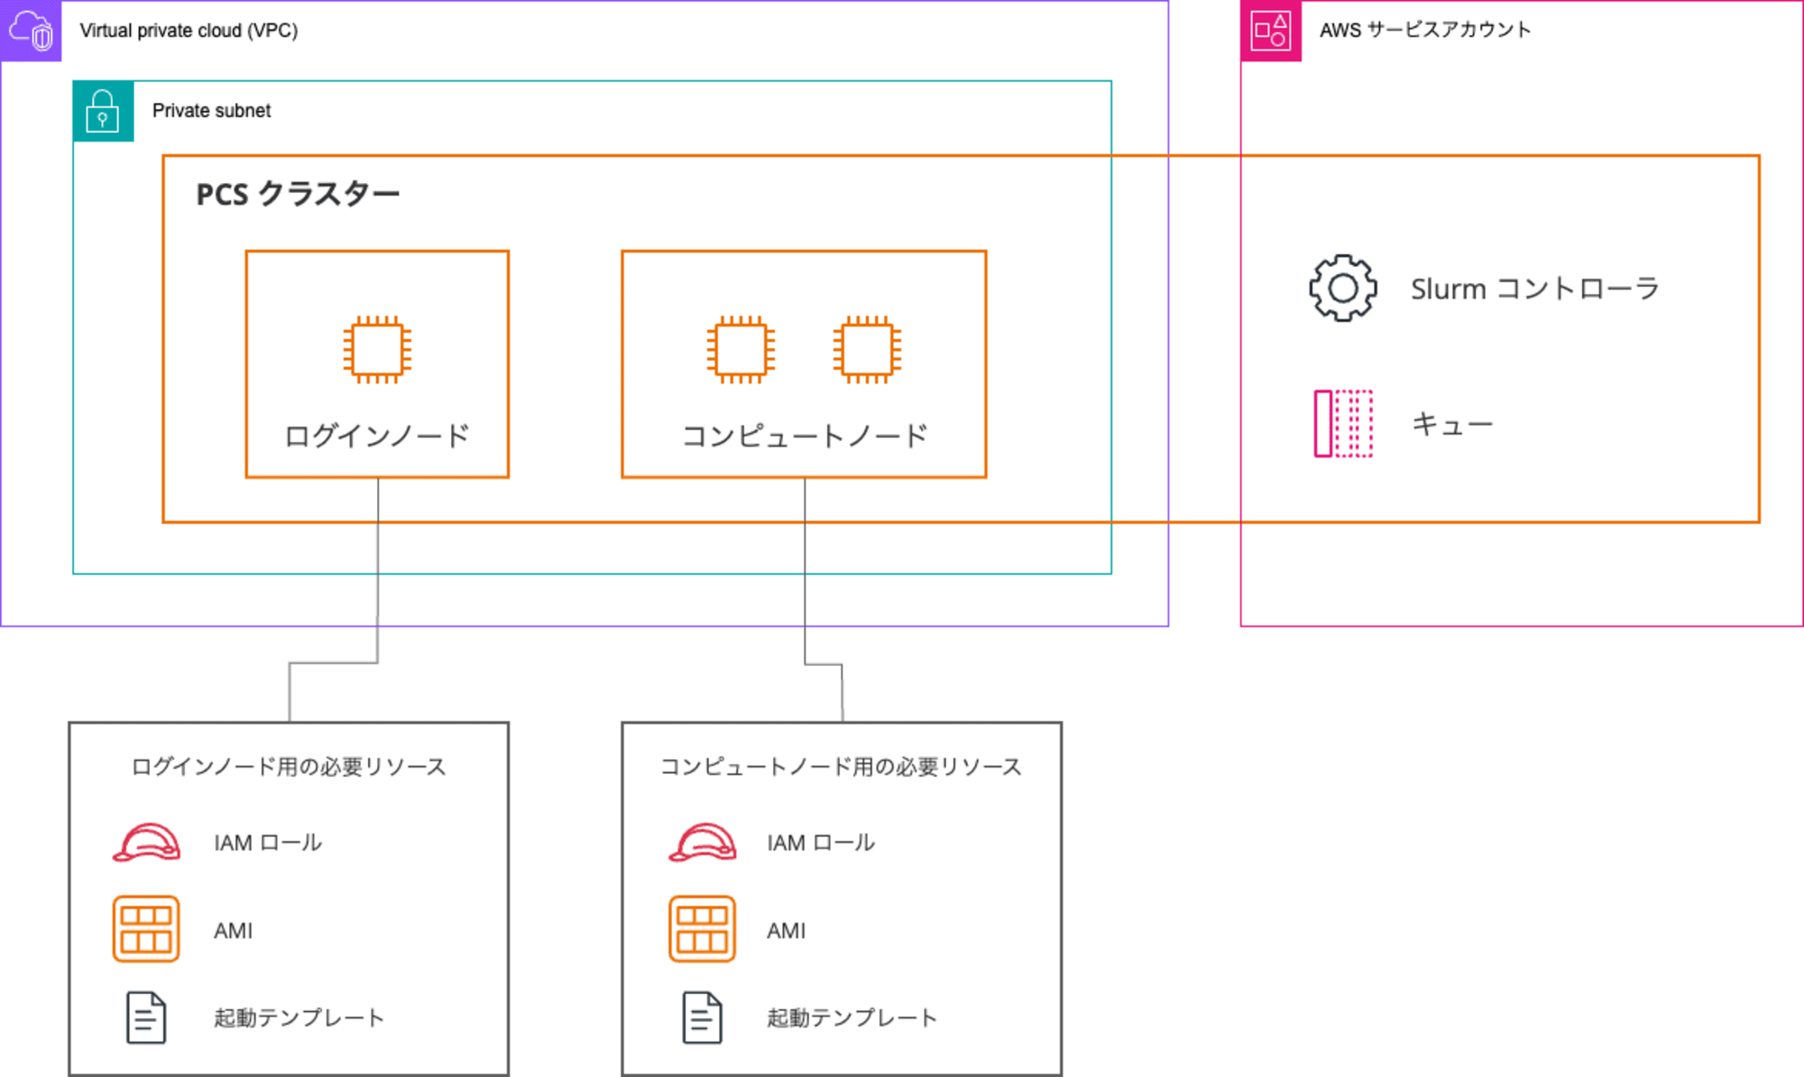The height and width of the screenshot is (1077, 1804).
Task: Click the 'キュー' text
Action: pyautogui.click(x=1452, y=423)
